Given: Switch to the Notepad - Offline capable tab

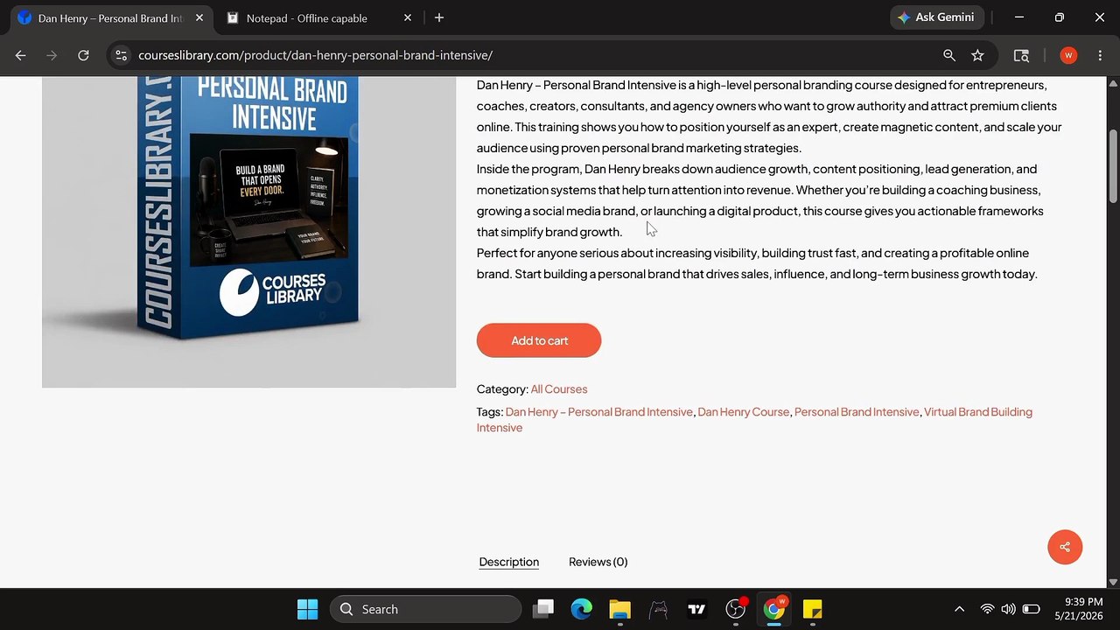Looking at the screenshot, I should [x=319, y=17].
